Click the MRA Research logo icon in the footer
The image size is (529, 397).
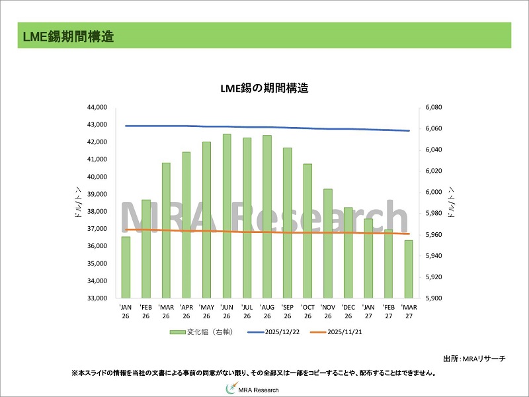click(x=232, y=389)
